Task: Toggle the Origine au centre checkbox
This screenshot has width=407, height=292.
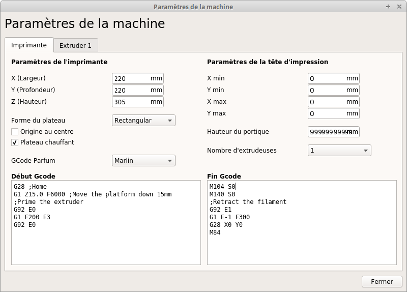Action: coord(15,132)
